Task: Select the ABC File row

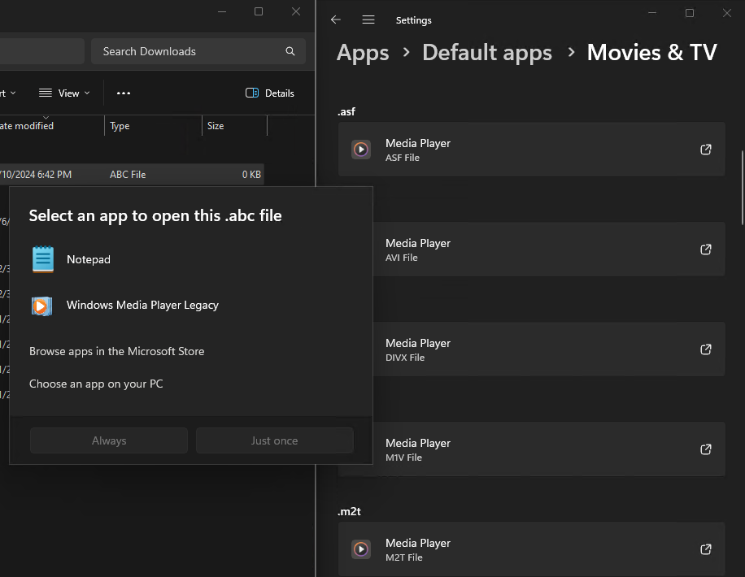Action: pos(132,174)
